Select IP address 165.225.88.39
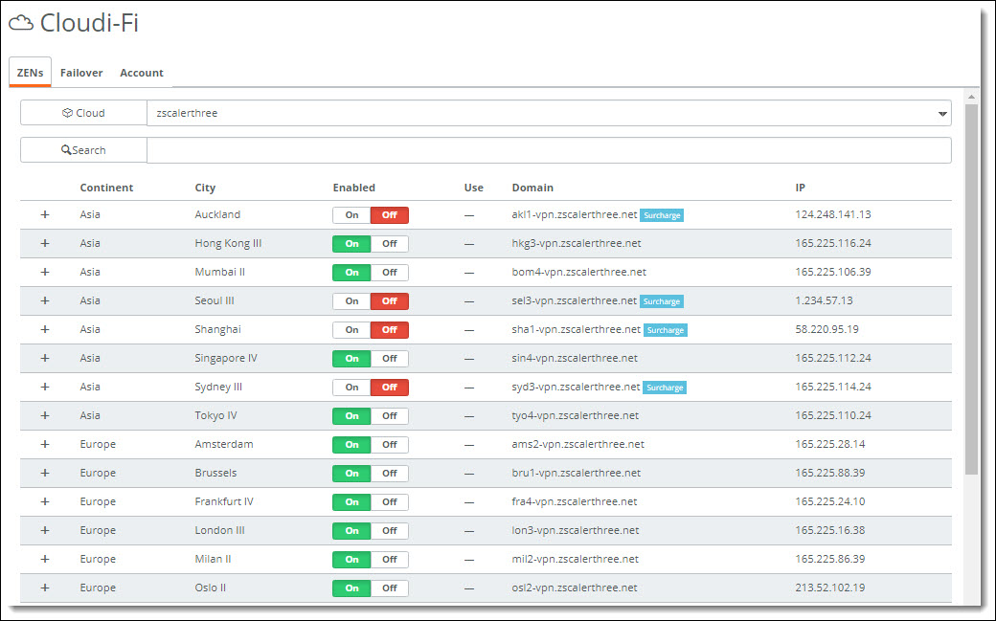Viewport: 996px width, 621px height. 829,473
